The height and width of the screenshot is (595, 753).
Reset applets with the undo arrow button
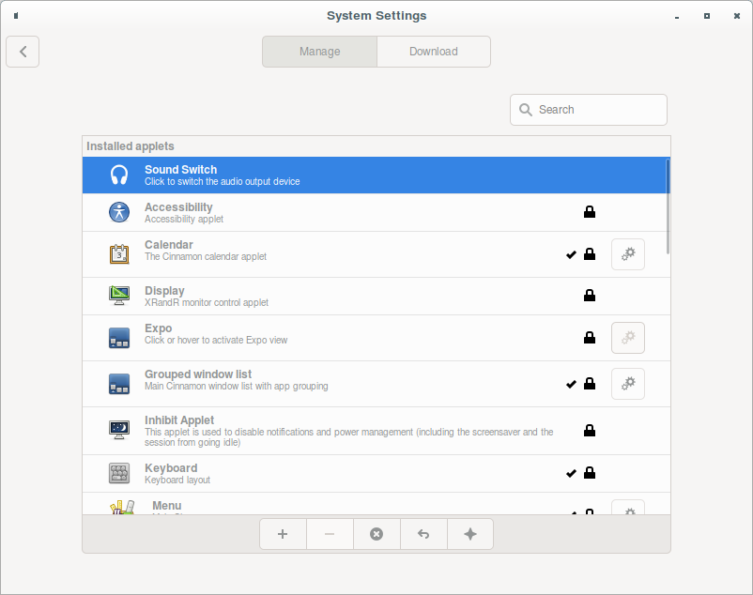point(423,534)
